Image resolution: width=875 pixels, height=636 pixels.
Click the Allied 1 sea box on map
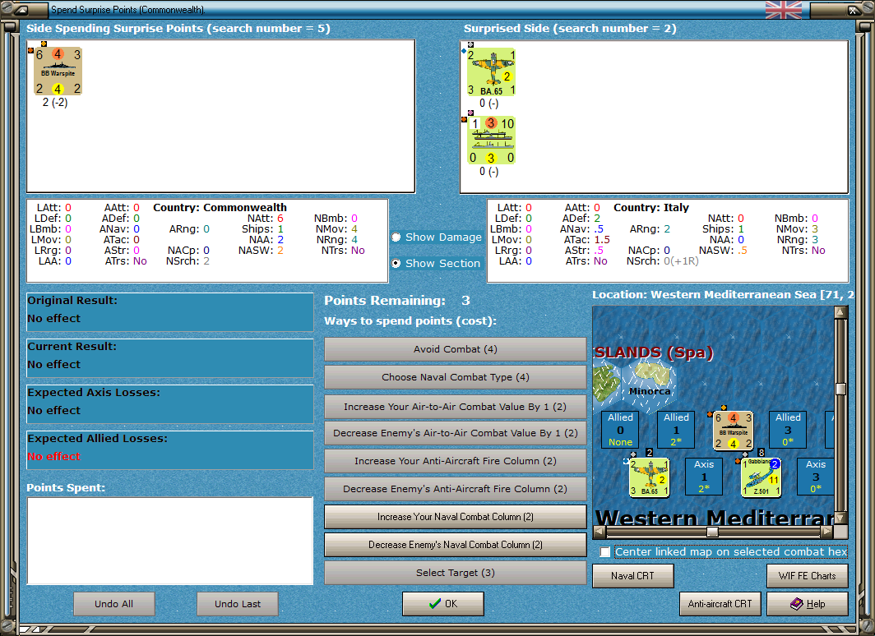click(x=676, y=429)
